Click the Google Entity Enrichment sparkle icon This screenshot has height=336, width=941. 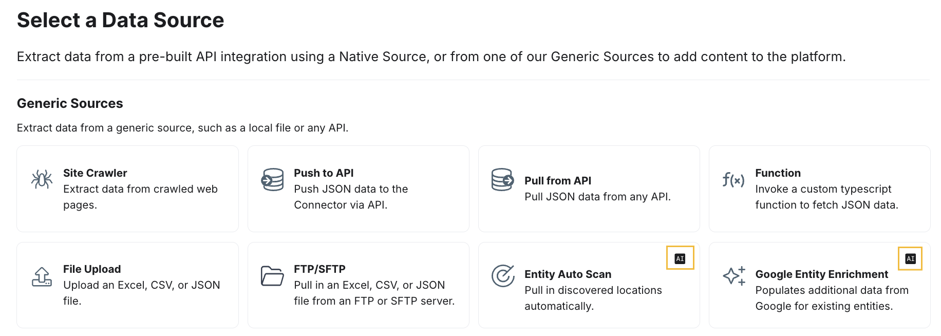click(734, 276)
